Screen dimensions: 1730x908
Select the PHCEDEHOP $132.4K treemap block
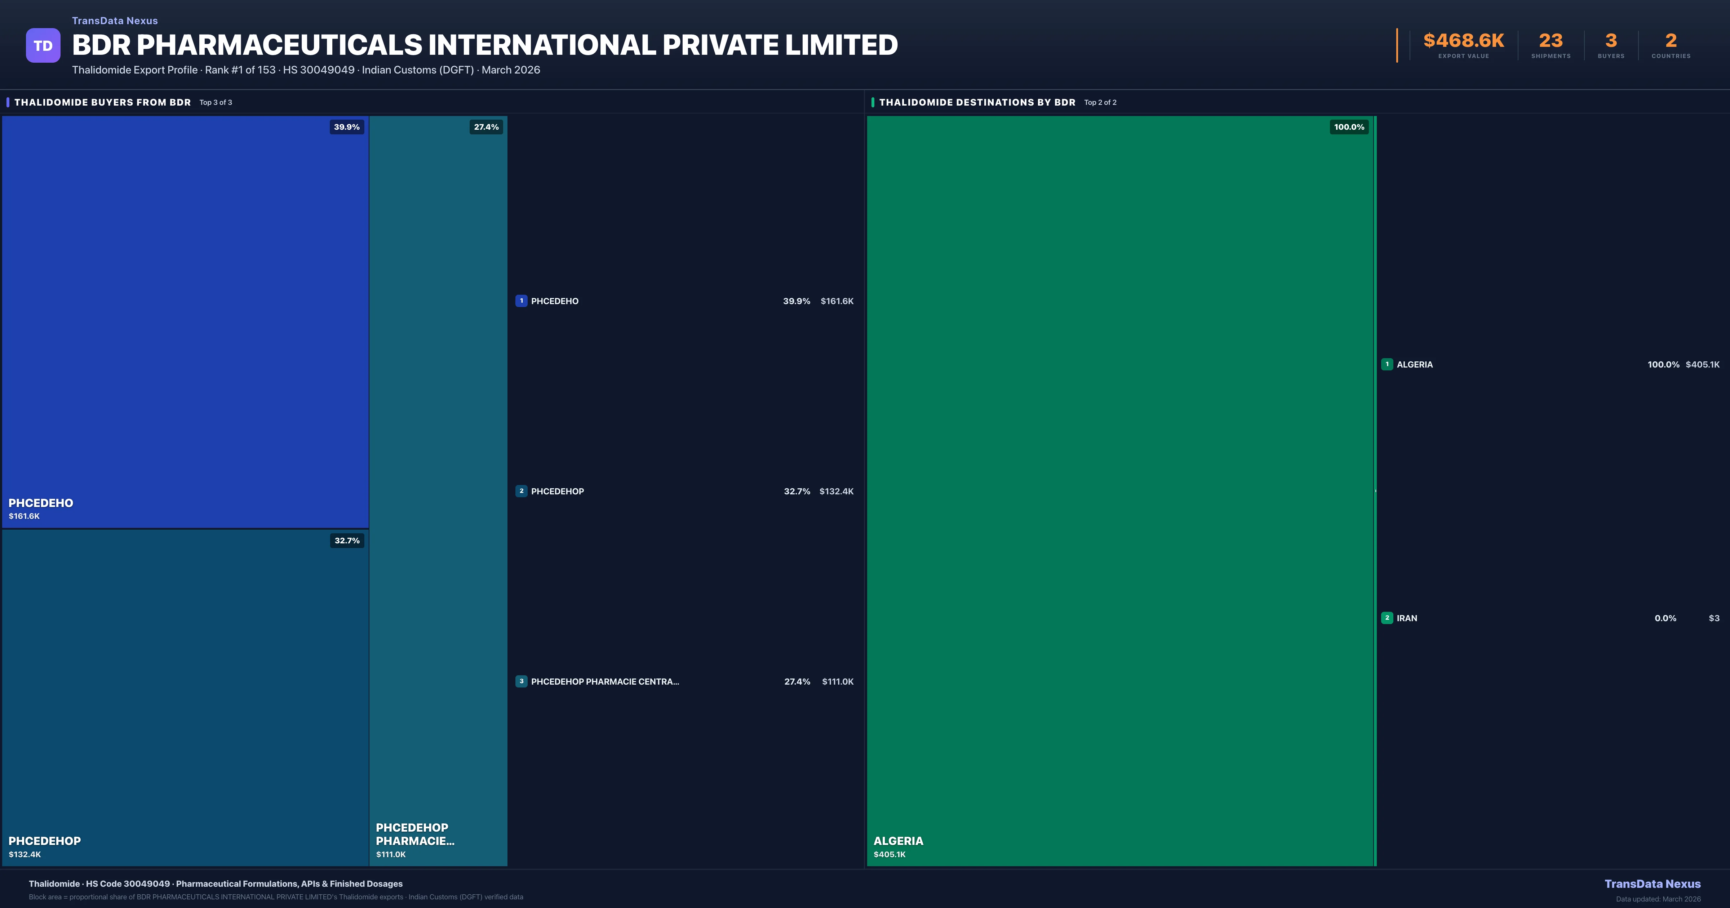[185, 698]
